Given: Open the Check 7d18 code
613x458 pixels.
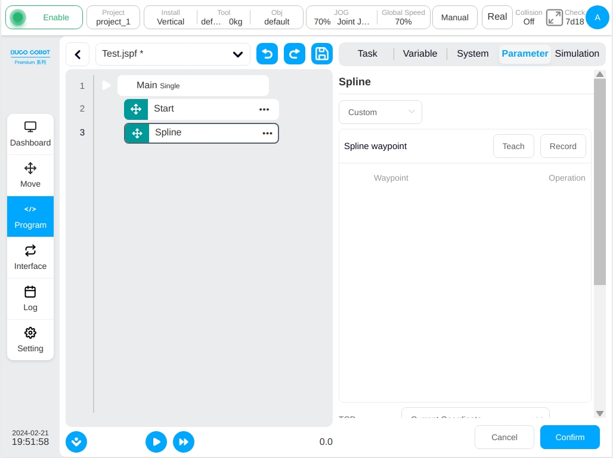Looking at the screenshot, I should [x=575, y=17].
